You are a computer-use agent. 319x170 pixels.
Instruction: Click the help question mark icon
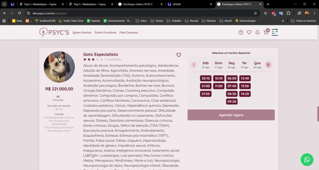[241, 32]
